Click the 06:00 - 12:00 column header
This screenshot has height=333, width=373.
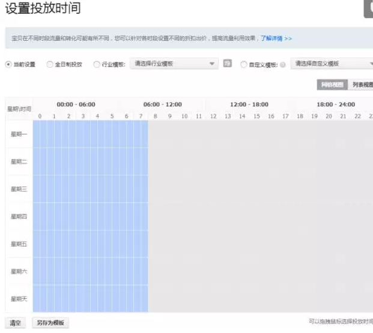pyautogui.click(x=162, y=104)
